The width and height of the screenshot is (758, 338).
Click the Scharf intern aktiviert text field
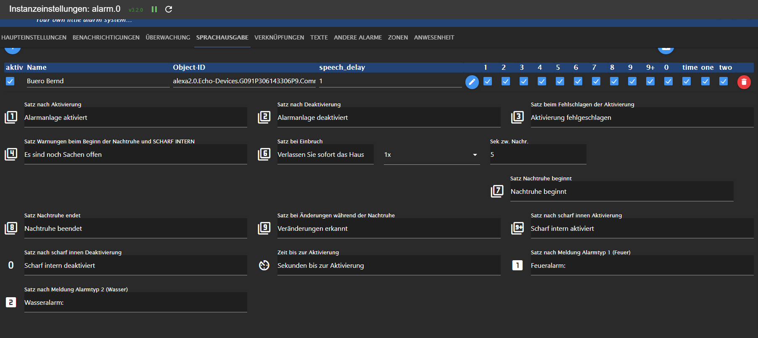pos(642,228)
